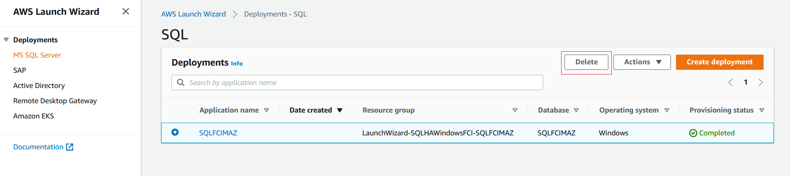Viewport: 790px width, 176px height.
Task: Focus the Search by application name field
Action: click(x=357, y=82)
